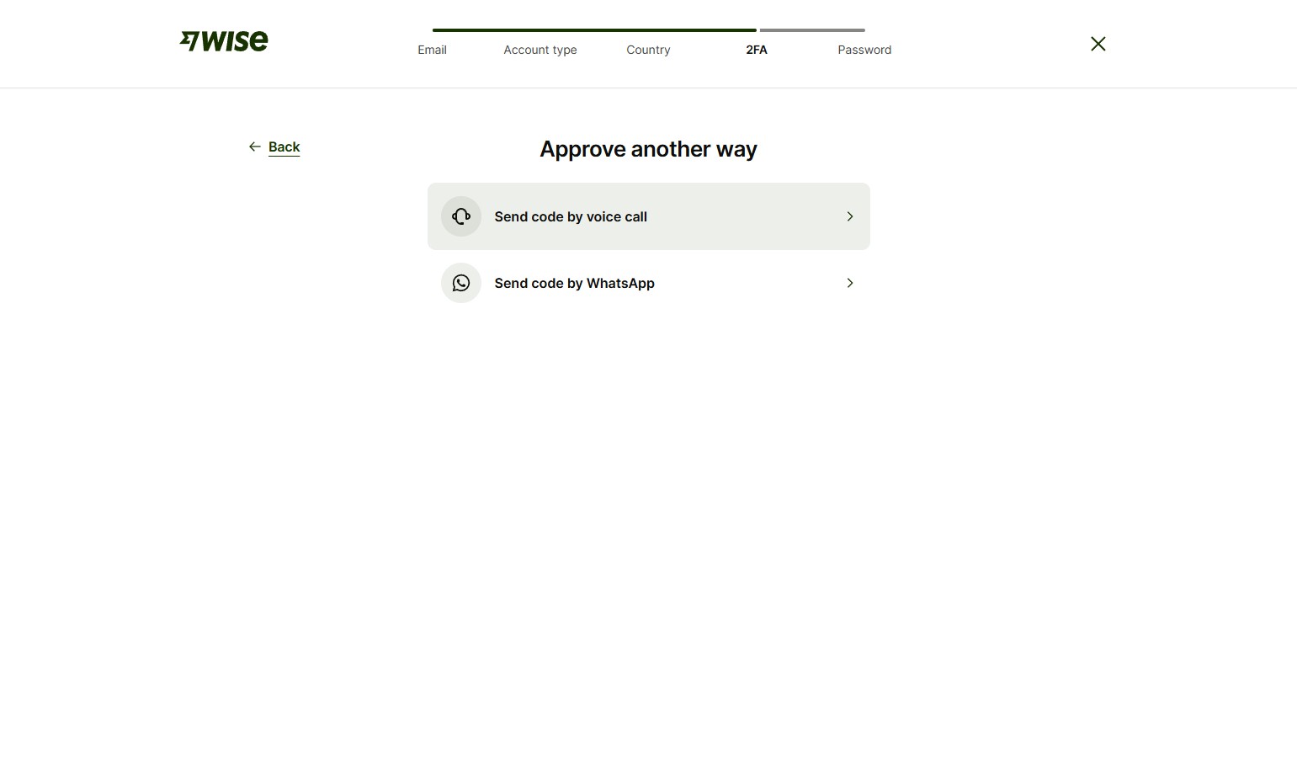This screenshot has width=1297, height=767.
Task: Close the signup flow with the X icon
Action: pos(1098,44)
